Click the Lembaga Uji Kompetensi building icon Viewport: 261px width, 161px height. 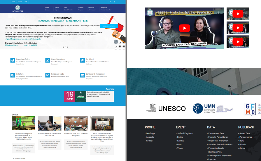point(83,75)
